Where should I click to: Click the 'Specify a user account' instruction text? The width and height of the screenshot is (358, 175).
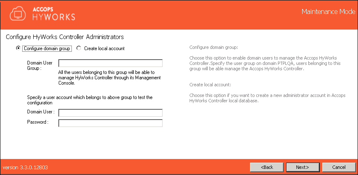[89, 100]
